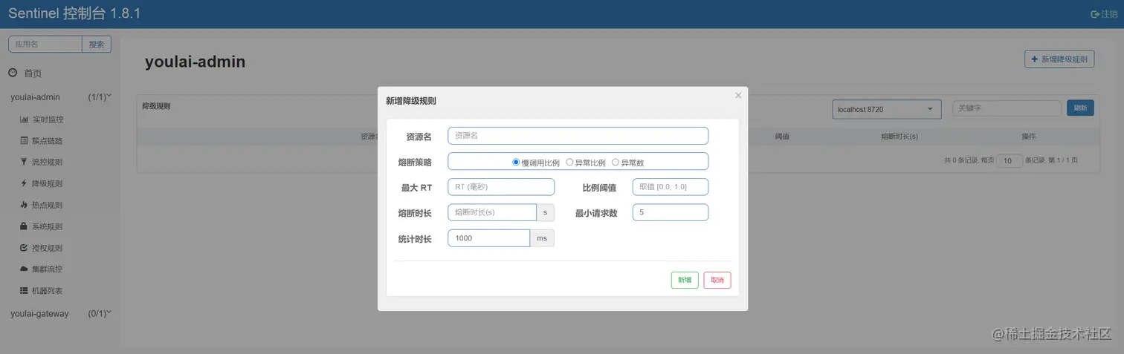Click the 应用名 search field
1124x354 pixels.
45,45
